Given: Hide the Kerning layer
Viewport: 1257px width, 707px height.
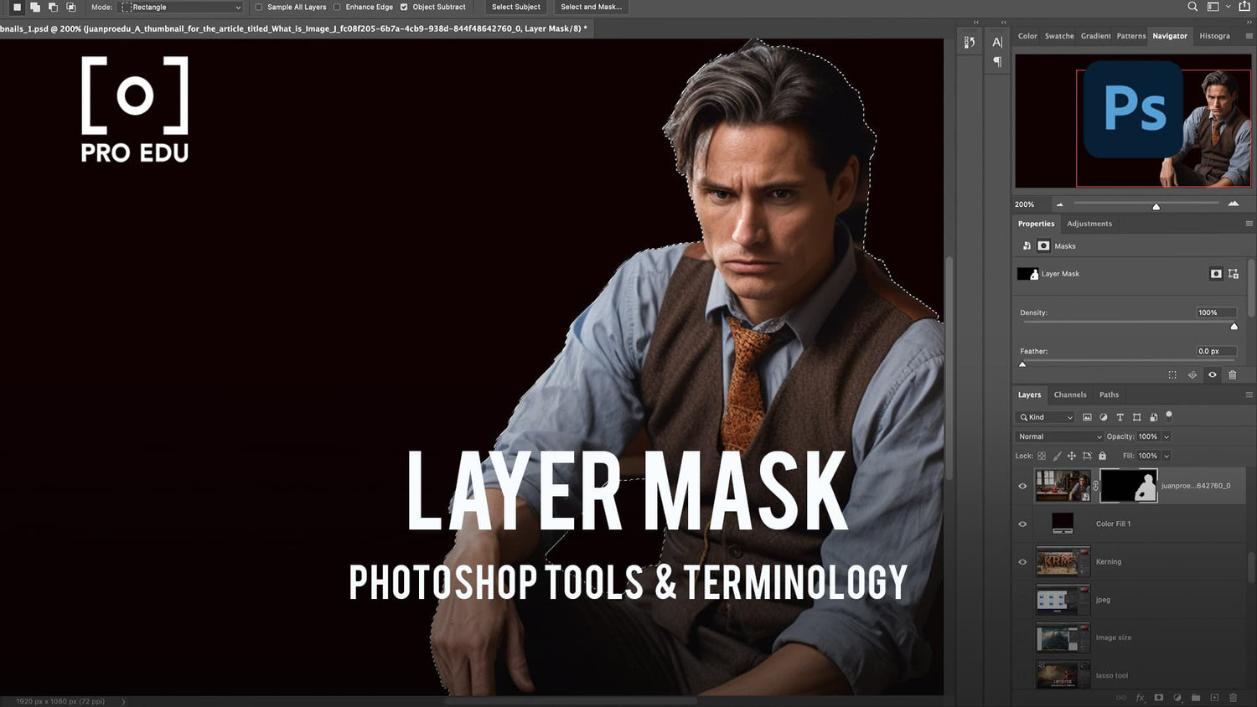Looking at the screenshot, I should (x=1022, y=561).
